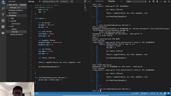The height and width of the screenshot is (96, 171).
Task: Create a new terminal
Action: (150, 2)
